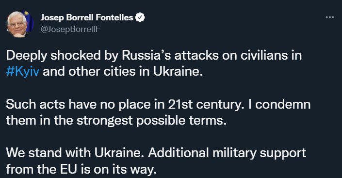Image resolution: width=342 pixels, height=178 pixels.
Task: Click the words 'Additional military support'
Action: [x=227, y=153]
